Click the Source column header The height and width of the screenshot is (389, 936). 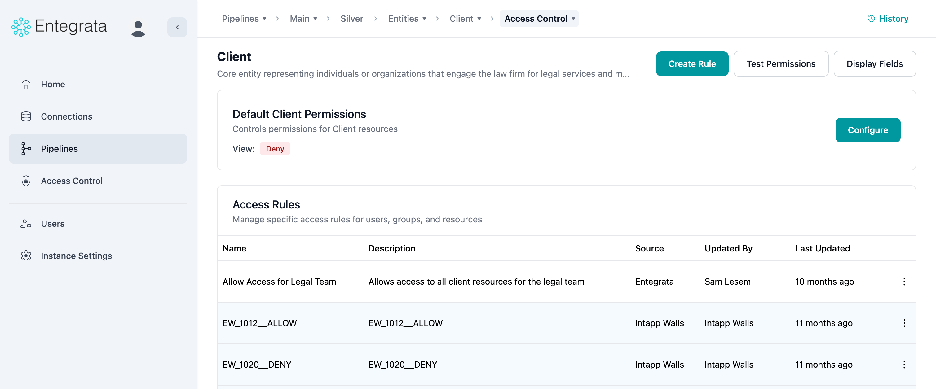[649, 248]
